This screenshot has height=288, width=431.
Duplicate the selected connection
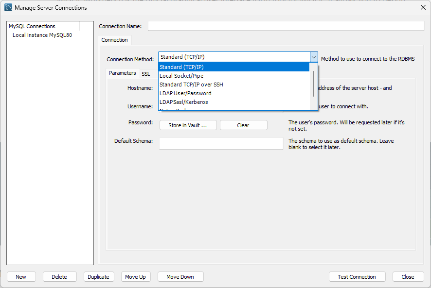(x=99, y=277)
